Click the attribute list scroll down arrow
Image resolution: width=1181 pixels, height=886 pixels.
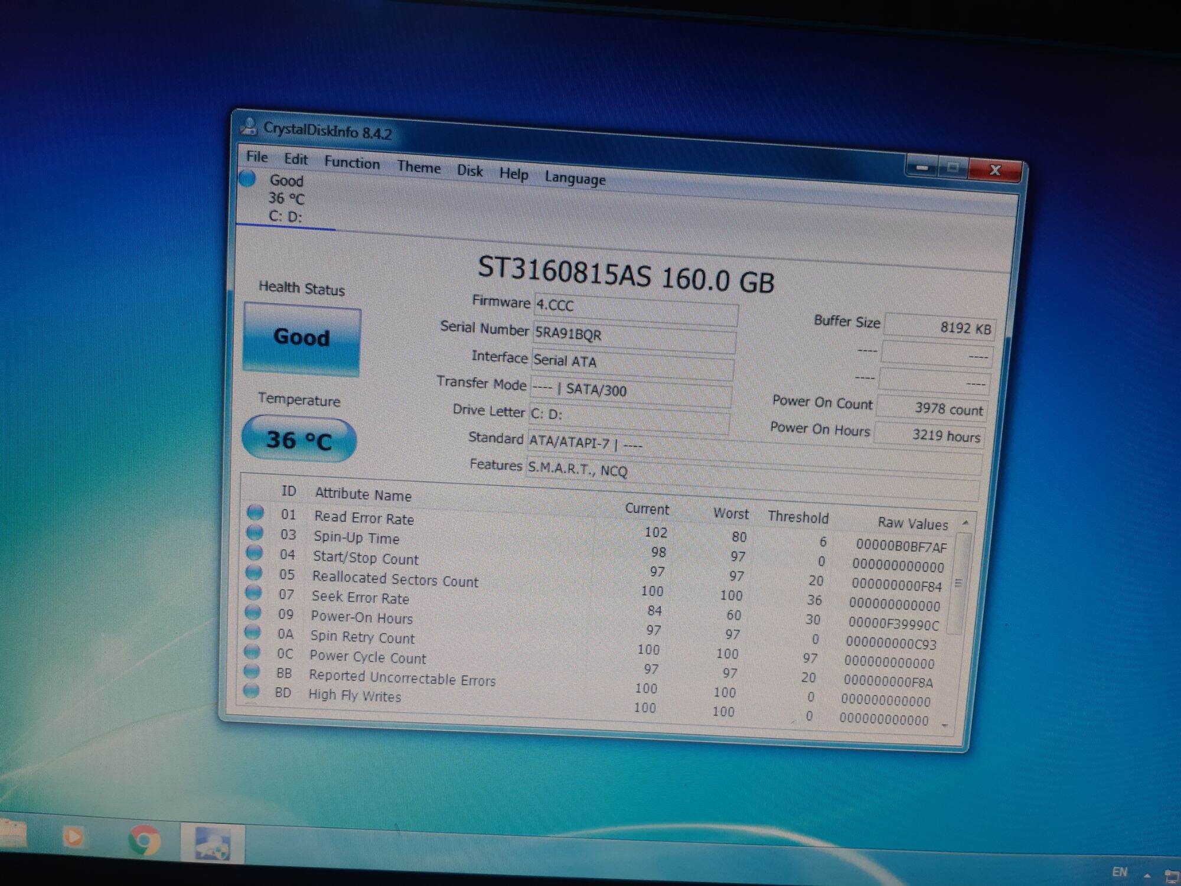[945, 725]
